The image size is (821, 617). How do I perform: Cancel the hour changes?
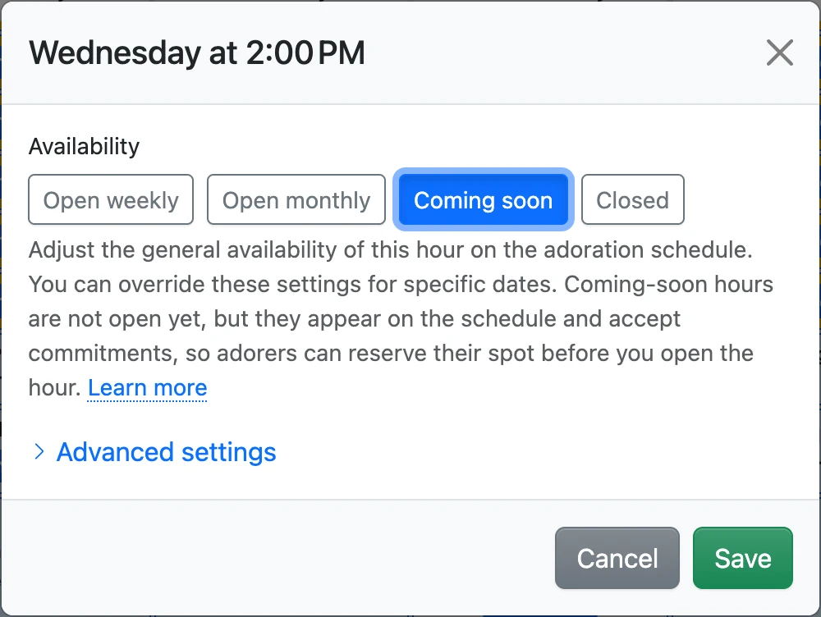coord(617,558)
